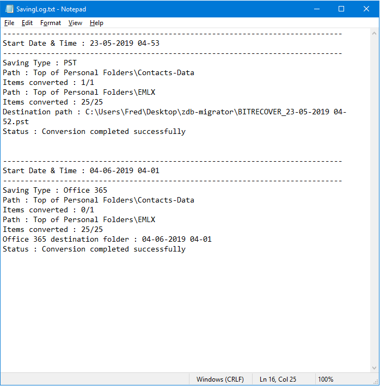
Task: Close the SavingLog.txt Notepad window
Action: coord(366,9)
